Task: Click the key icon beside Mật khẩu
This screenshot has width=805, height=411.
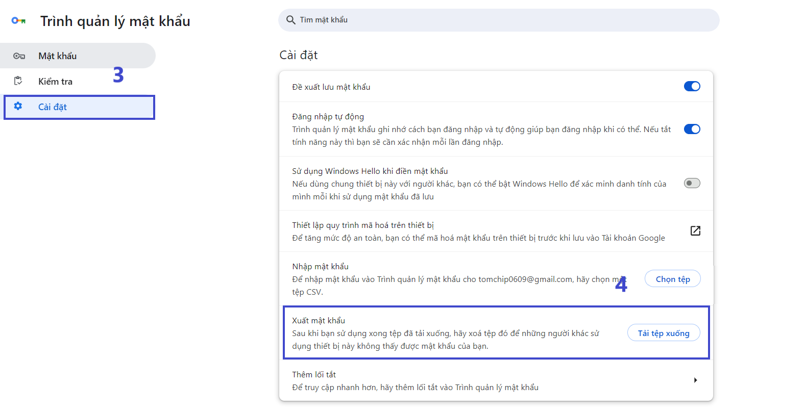Action: pyautogui.click(x=19, y=56)
